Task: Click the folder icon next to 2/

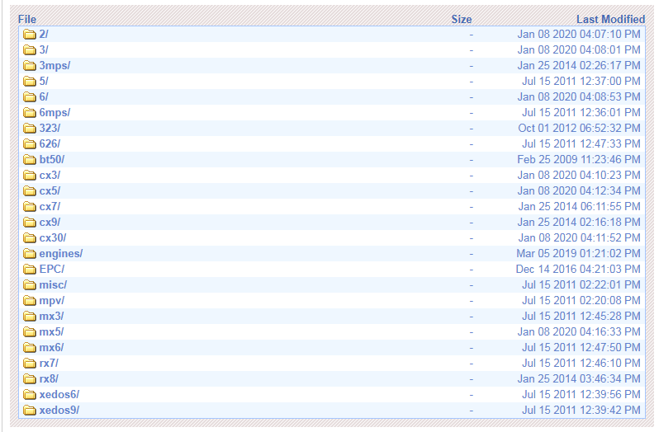Action: tap(30, 35)
